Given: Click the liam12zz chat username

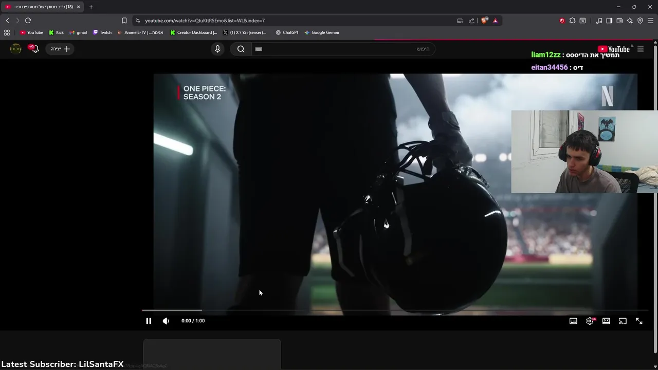Looking at the screenshot, I should click(546, 55).
